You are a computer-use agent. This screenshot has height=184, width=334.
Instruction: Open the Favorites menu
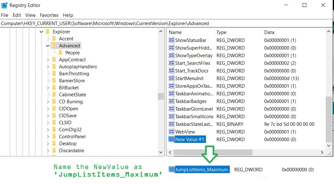click(x=49, y=15)
